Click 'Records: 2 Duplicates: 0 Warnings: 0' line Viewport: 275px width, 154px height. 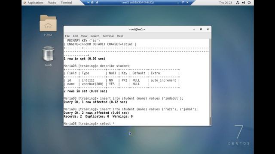[98, 116]
